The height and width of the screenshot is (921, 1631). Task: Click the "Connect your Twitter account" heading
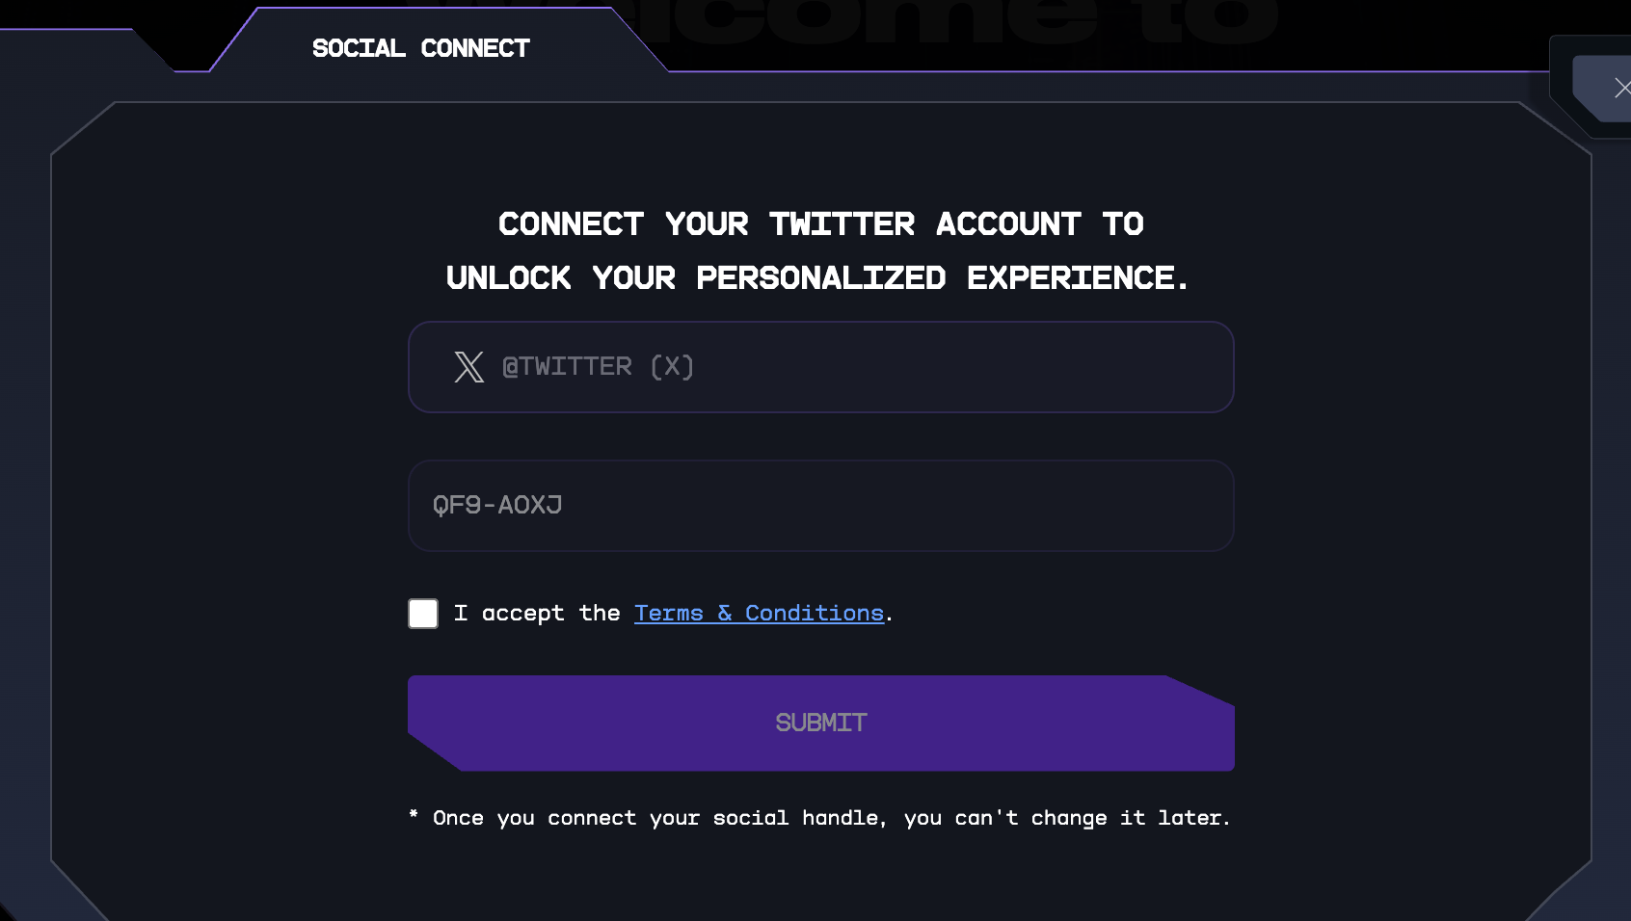[x=820, y=224]
